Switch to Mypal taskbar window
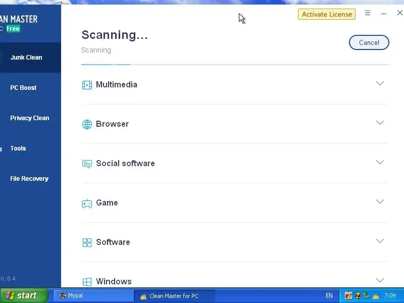404x303 pixels. pos(93,295)
